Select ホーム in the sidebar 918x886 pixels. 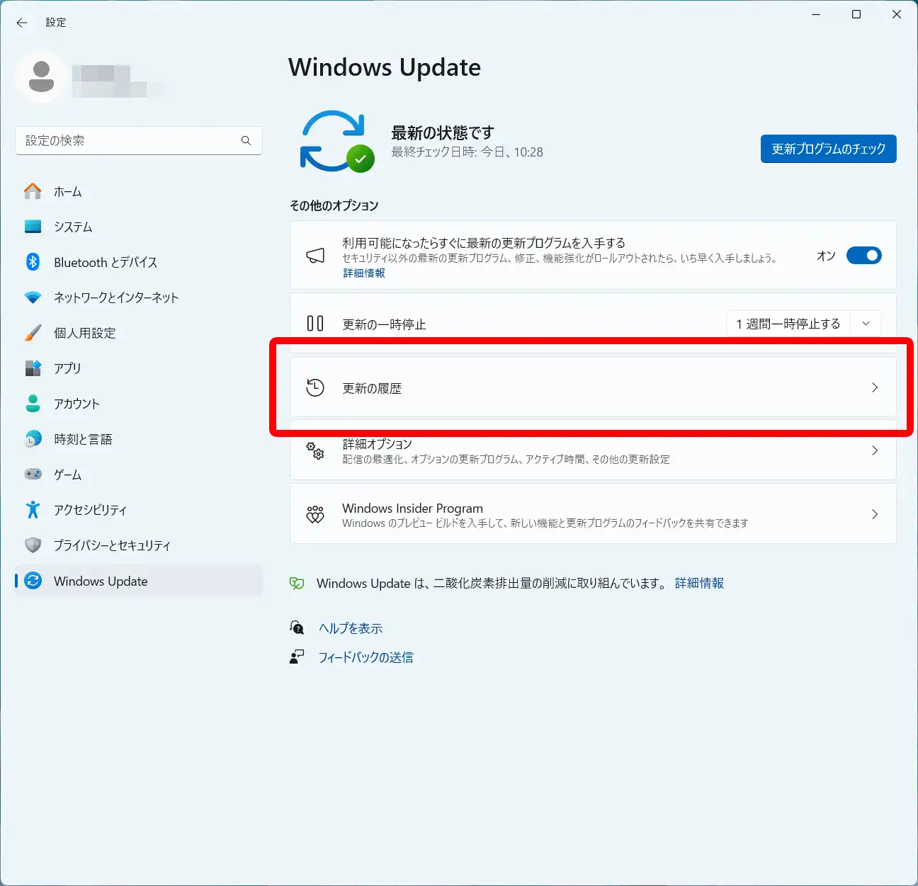[x=139, y=191]
